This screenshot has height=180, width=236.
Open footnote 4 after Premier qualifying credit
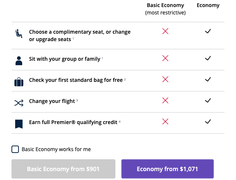coord(119,121)
